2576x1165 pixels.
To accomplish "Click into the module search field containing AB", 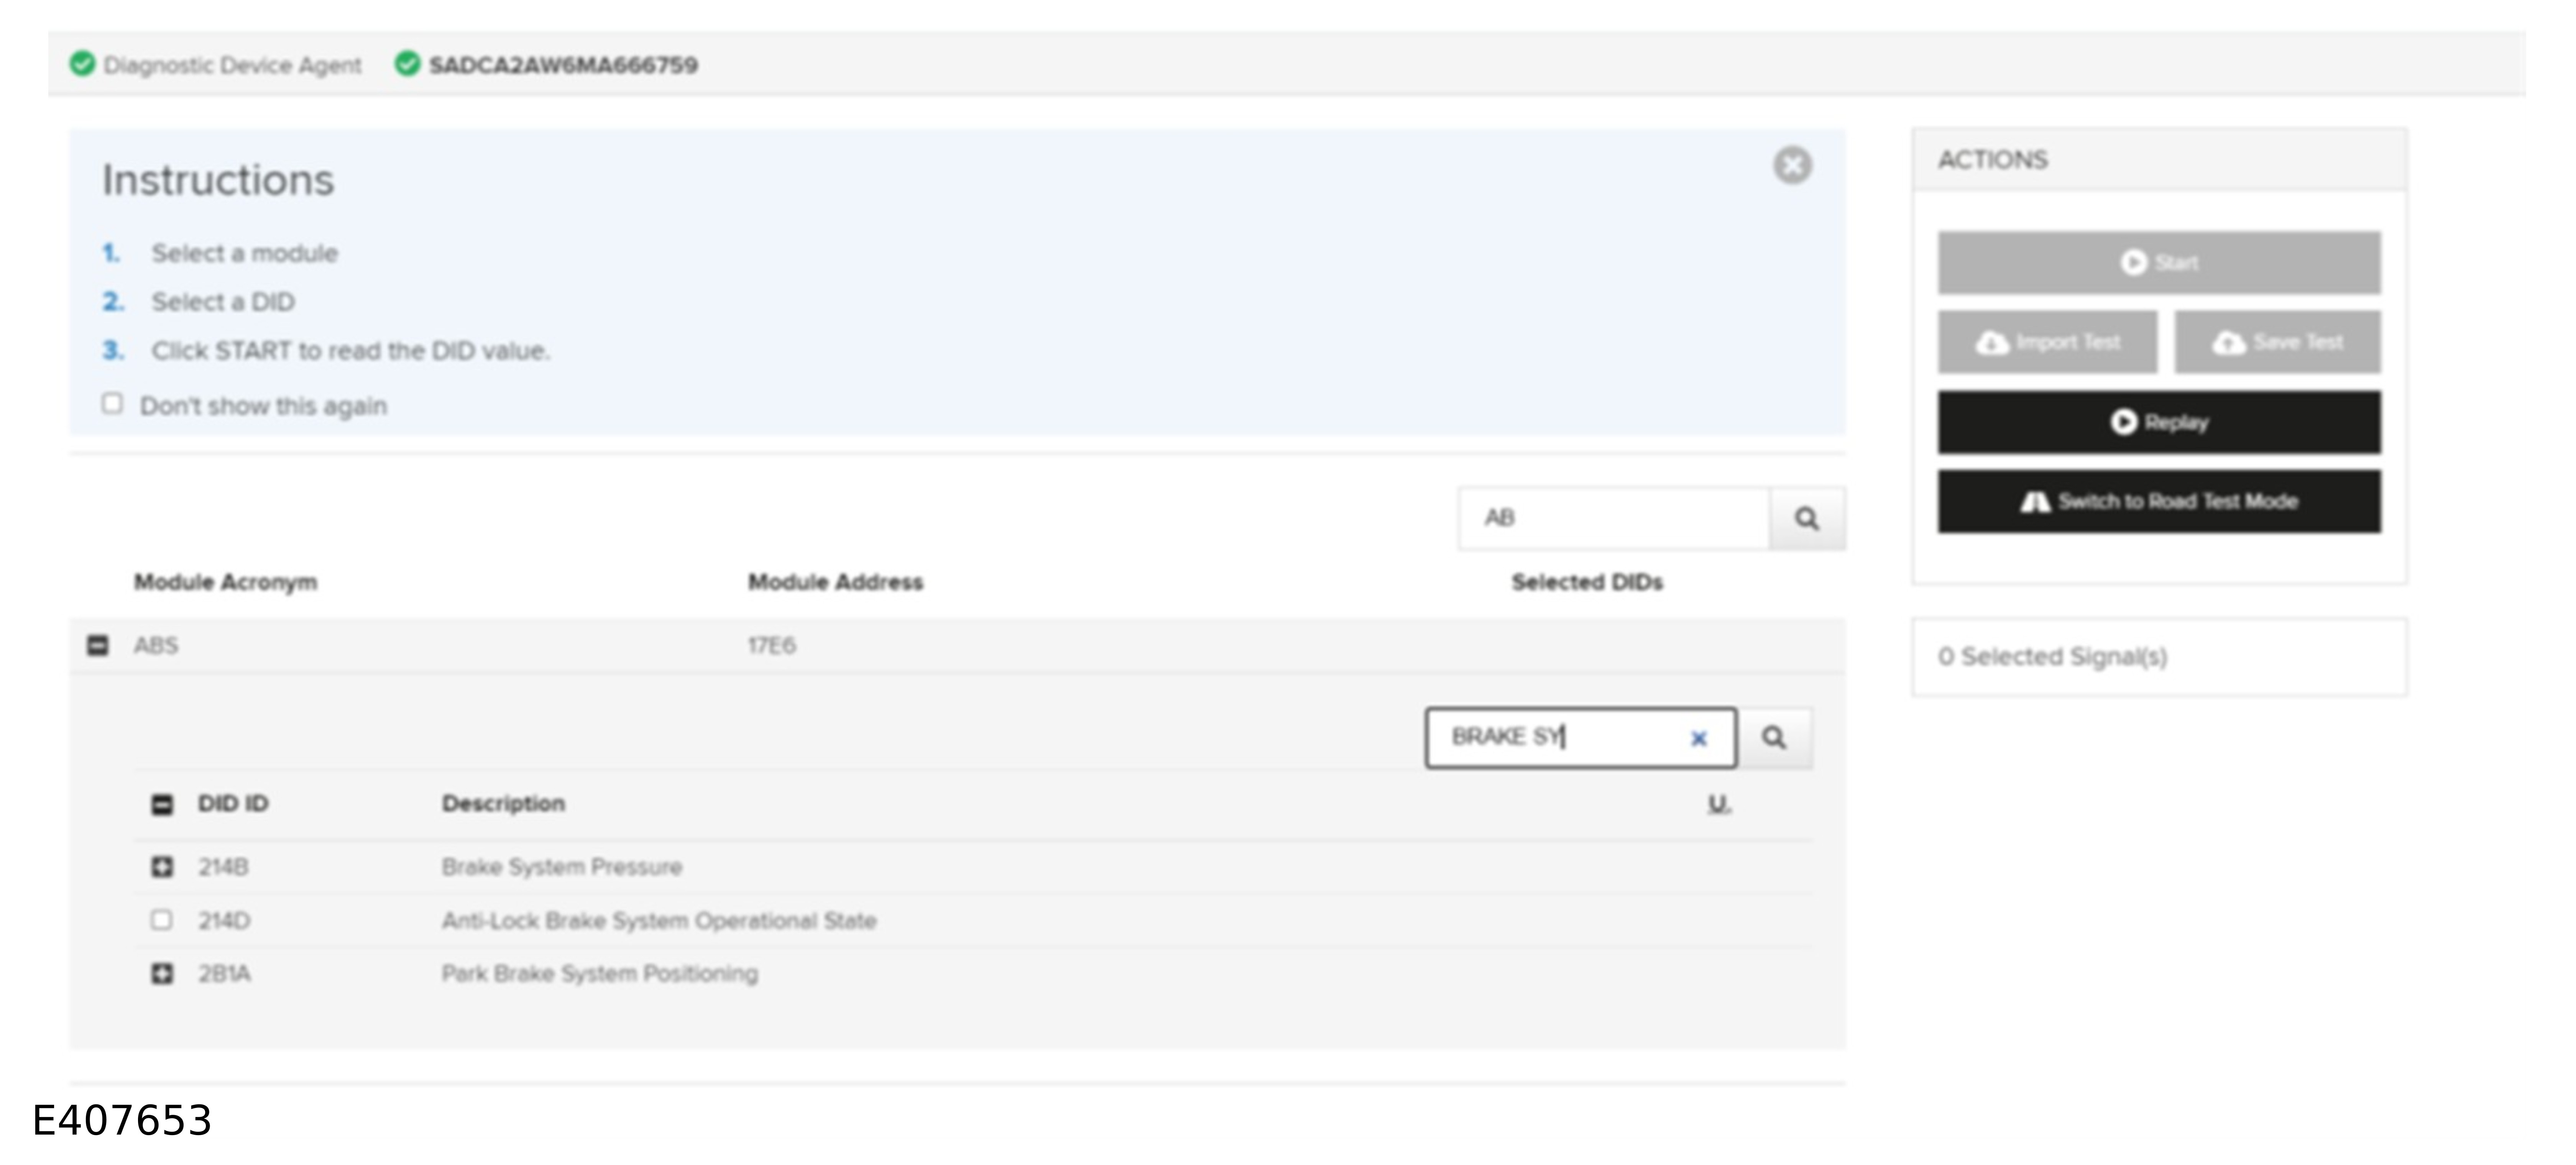I will click(1614, 518).
